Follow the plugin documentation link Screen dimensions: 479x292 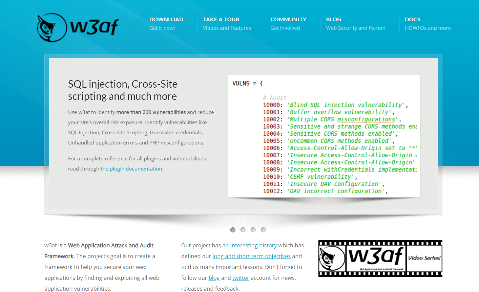click(x=131, y=169)
